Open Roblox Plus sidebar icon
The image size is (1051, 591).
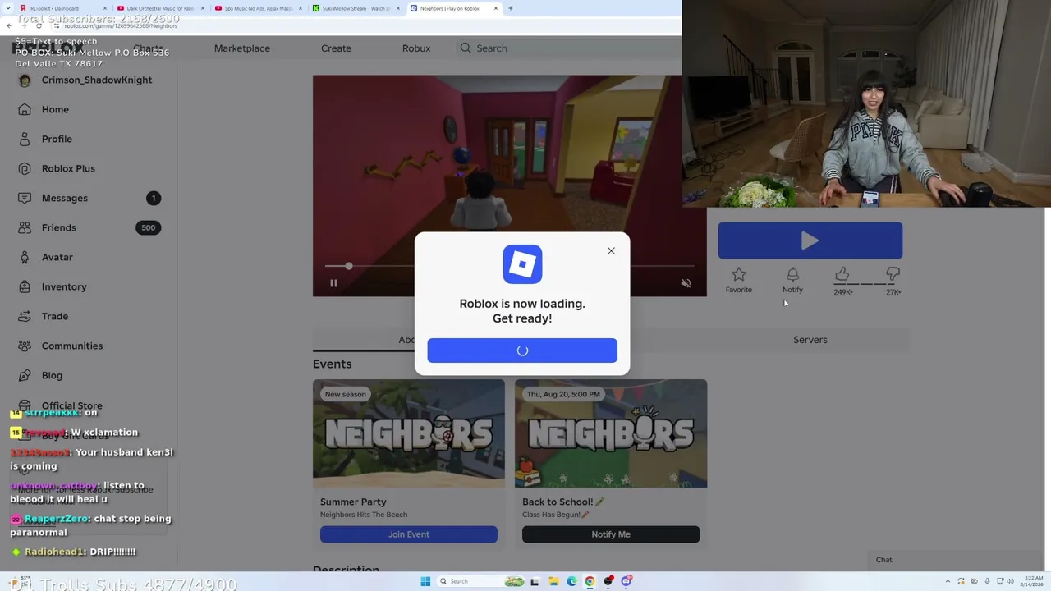[x=25, y=168]
